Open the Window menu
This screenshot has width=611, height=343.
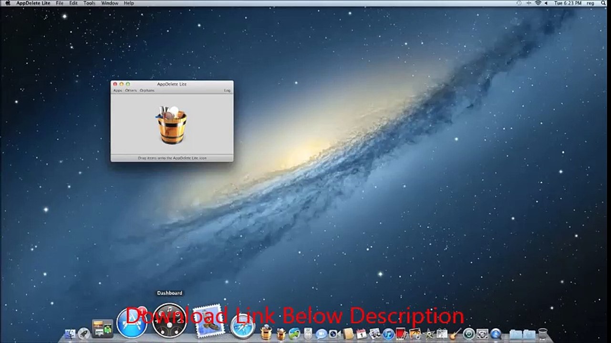110,3
